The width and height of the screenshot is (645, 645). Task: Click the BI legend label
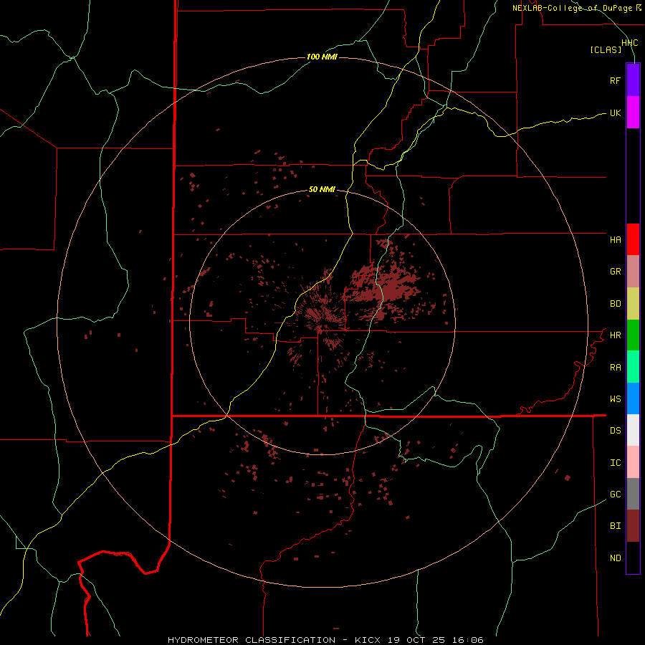pyautogui.click(x=615, y=526)
